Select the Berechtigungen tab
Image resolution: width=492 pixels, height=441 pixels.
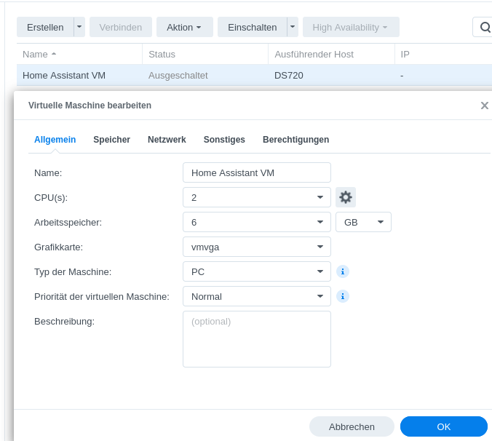(x=295, y=140)
